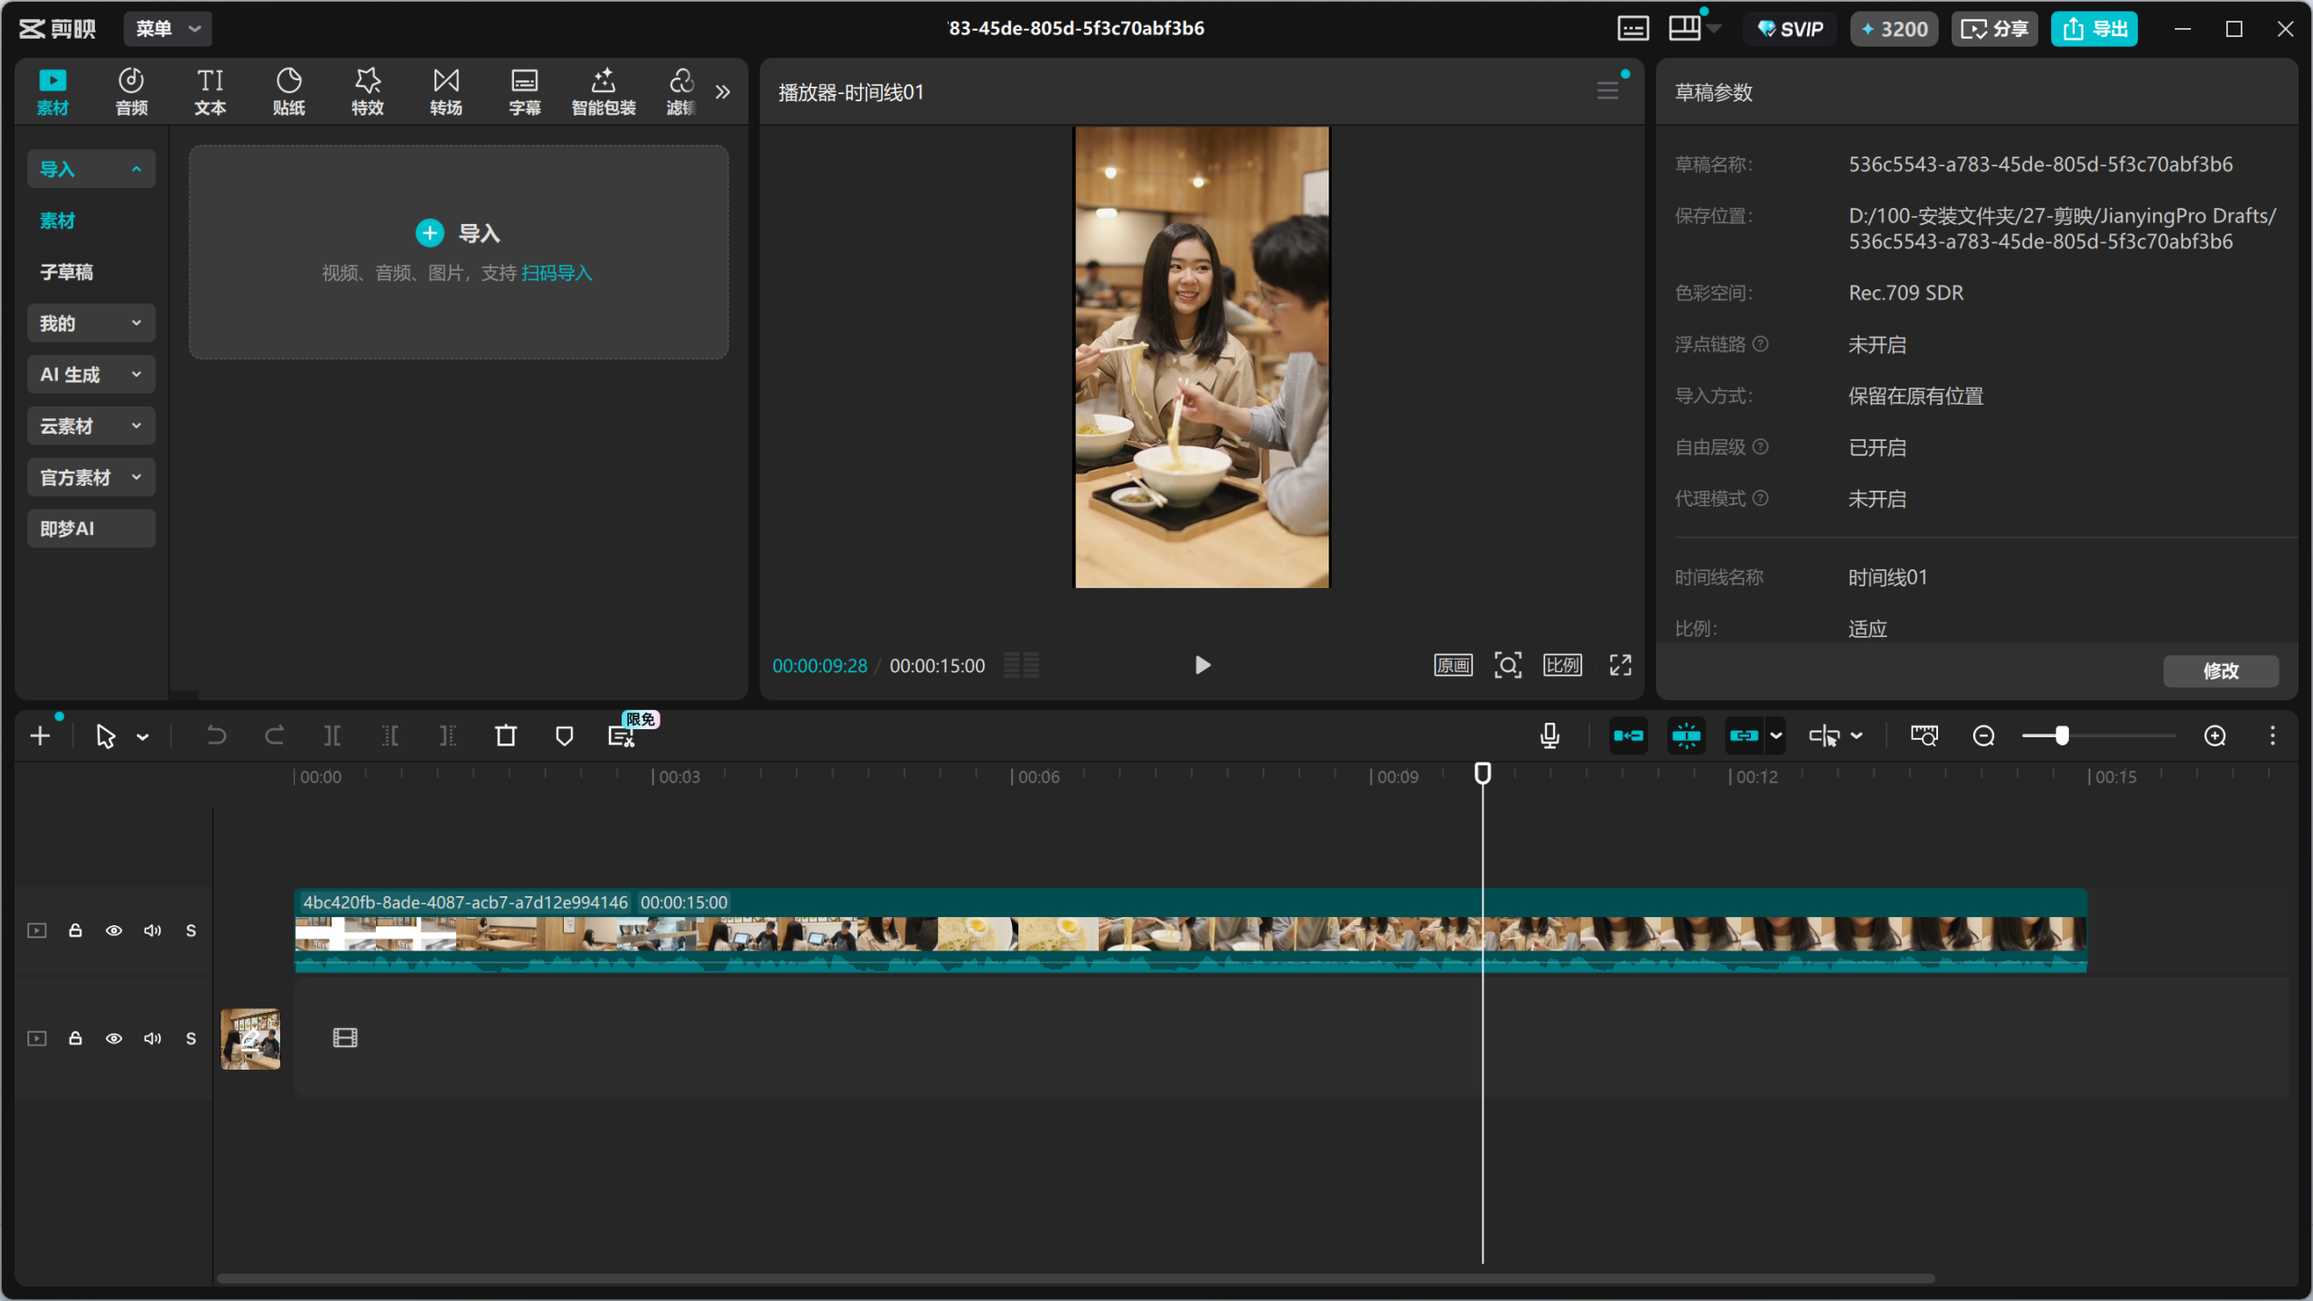The image size is (2313, 1301).
Task: Click the microphone voiceover record icon
Action: [x=1550, y=736]
